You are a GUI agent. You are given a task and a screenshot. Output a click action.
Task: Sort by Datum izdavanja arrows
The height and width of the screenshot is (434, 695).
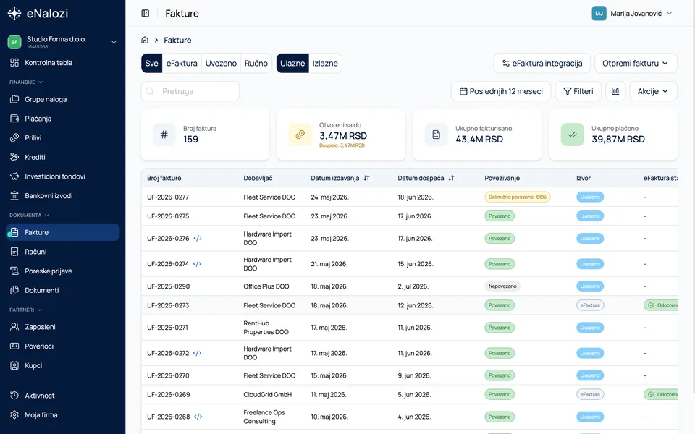(x=366, y=178)
